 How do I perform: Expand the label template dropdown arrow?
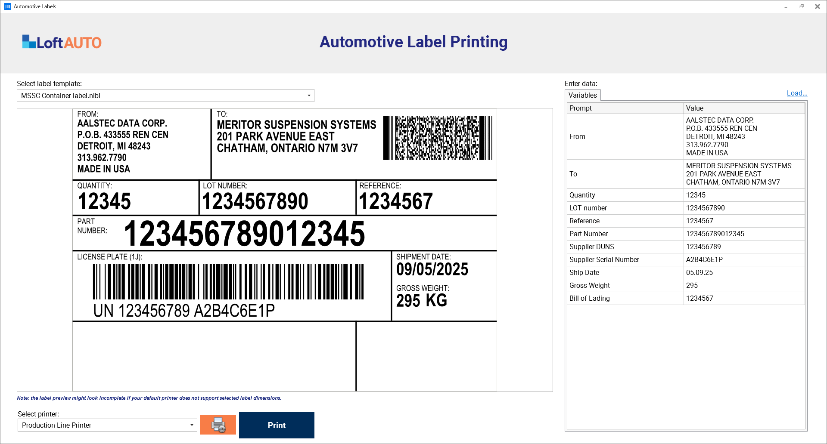(309, 96)
